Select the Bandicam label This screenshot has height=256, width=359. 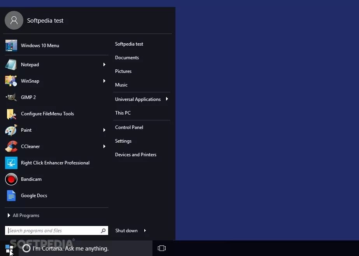pos(31,179)
